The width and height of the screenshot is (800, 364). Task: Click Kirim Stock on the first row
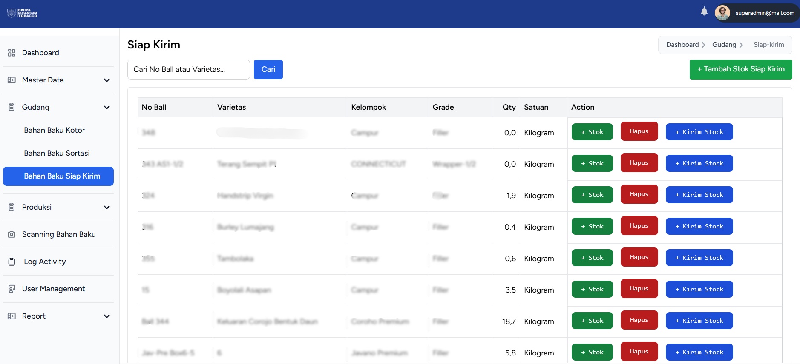(x=699, y=132)
